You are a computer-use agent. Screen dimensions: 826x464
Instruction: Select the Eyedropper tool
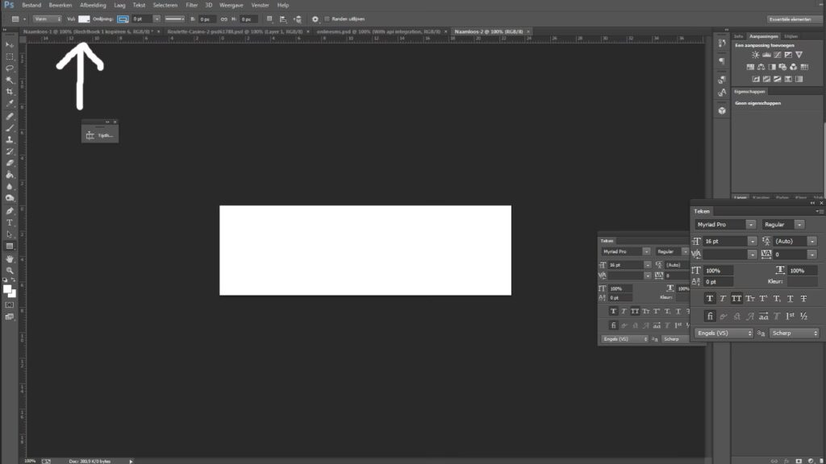click(10, 104)
